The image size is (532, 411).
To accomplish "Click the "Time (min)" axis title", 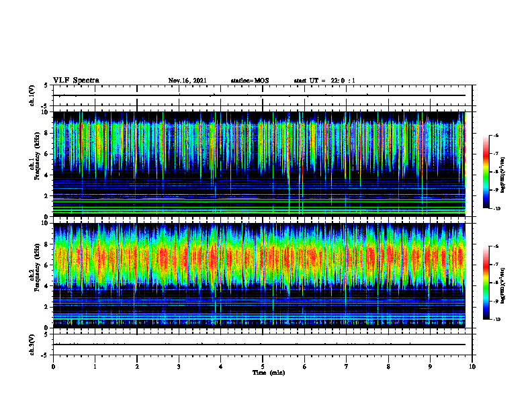I will pyautogui.click(x=269, y=373).
